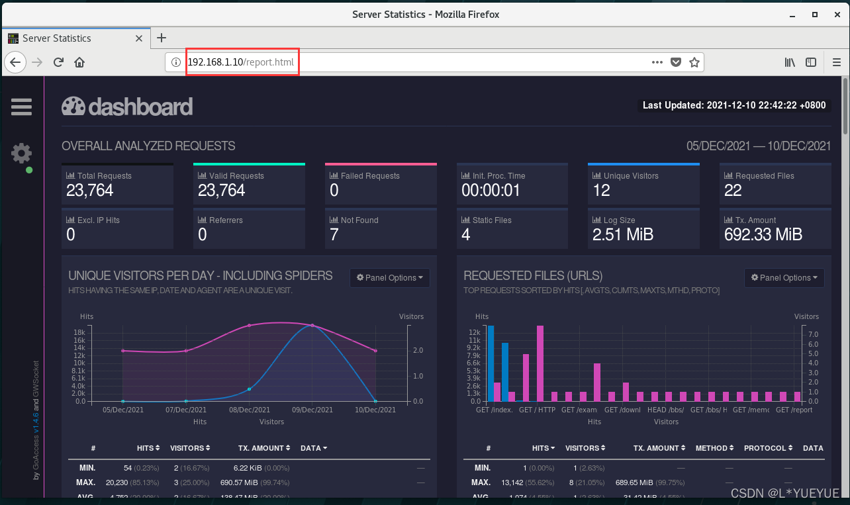The image size is (850, 505).
Task: Click the Requested Files chart icon
Action: tap(729, 176)
